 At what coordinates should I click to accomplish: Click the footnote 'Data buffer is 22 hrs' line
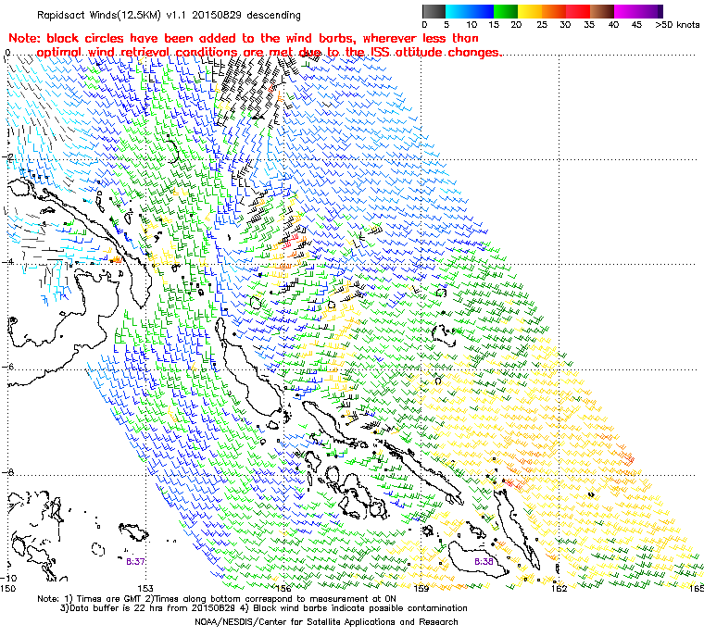tap(264, 608)
